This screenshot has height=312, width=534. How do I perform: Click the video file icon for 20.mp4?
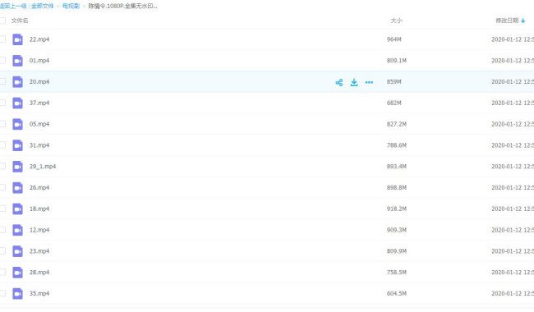coord(17,81)
